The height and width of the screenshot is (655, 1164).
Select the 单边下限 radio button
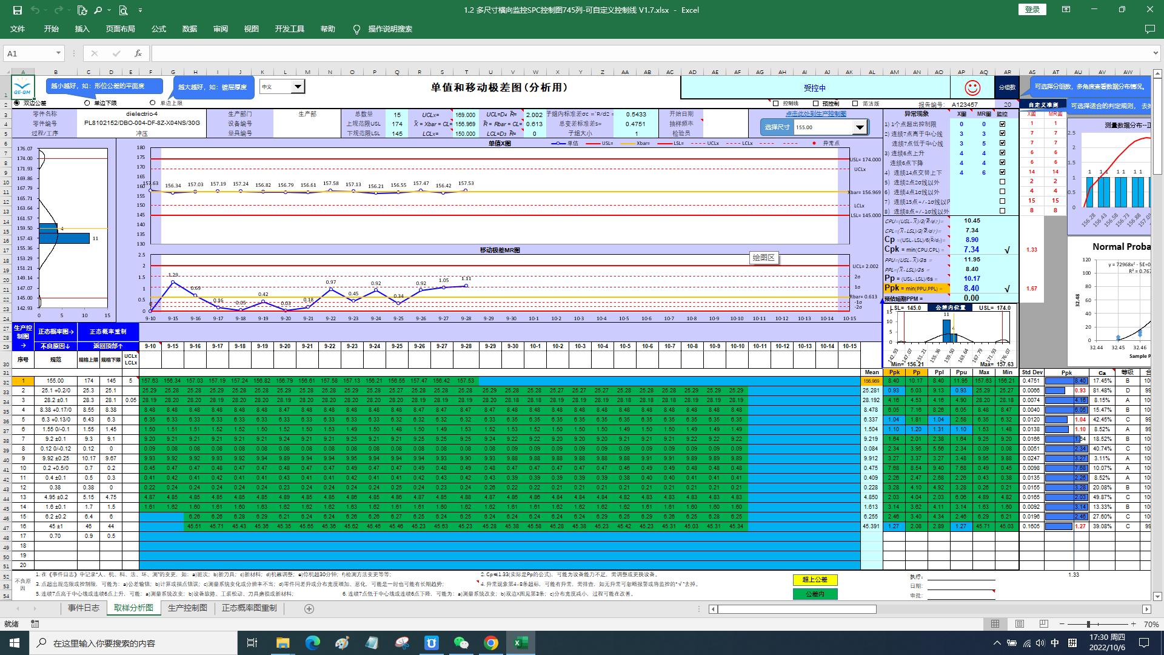coord(87,103)
